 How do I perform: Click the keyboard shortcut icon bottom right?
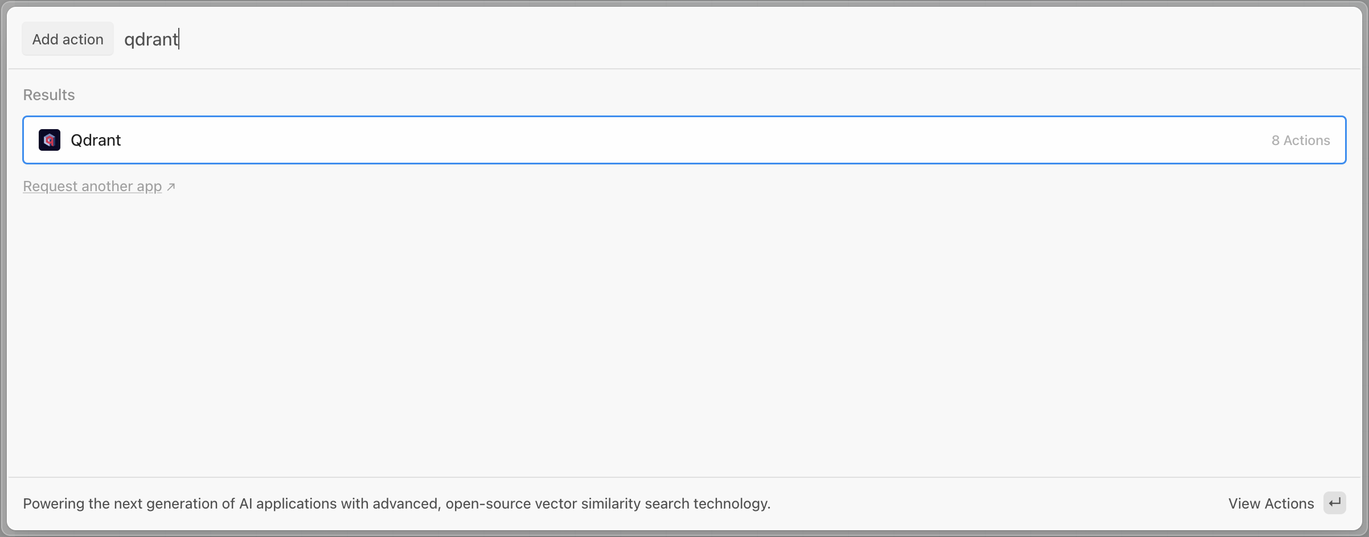click(1335, 503)
